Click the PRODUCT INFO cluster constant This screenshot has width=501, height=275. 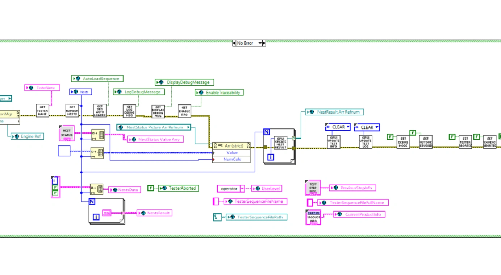(313, 217)
